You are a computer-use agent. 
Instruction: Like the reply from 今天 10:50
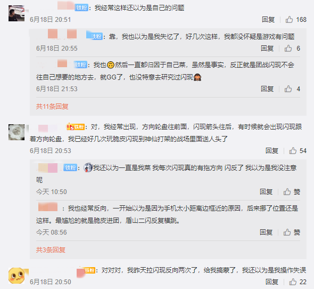[x=287, y=191]
